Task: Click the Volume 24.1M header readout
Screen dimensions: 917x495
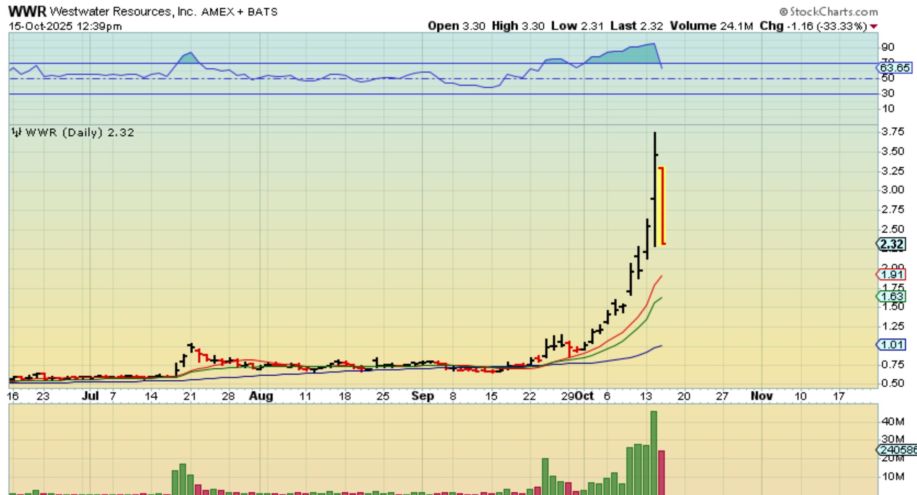Action: coord(711,26)
